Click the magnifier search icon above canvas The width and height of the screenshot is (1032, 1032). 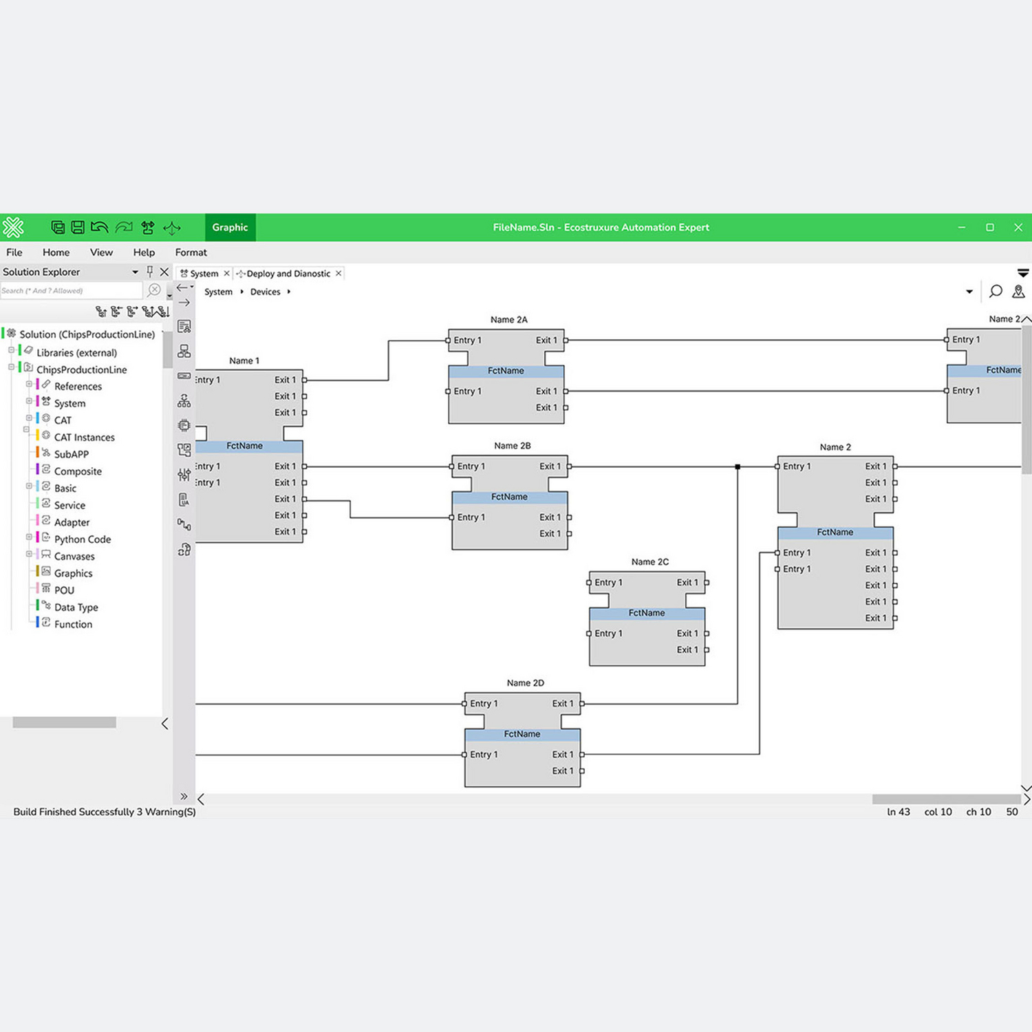[x=995, y=292]
